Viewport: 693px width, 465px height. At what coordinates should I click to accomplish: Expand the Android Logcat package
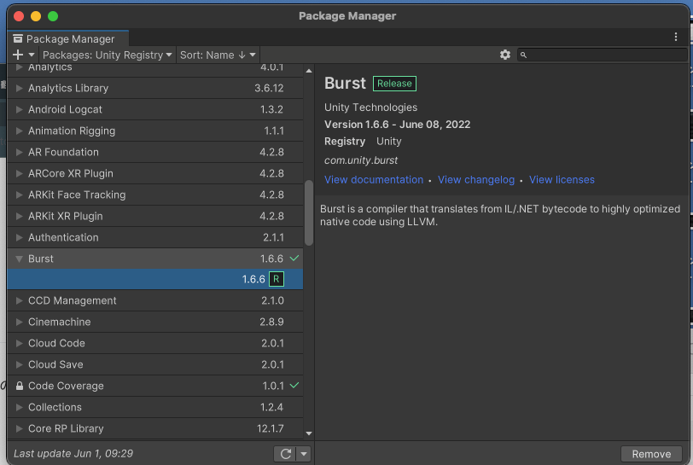coord(19,109)
